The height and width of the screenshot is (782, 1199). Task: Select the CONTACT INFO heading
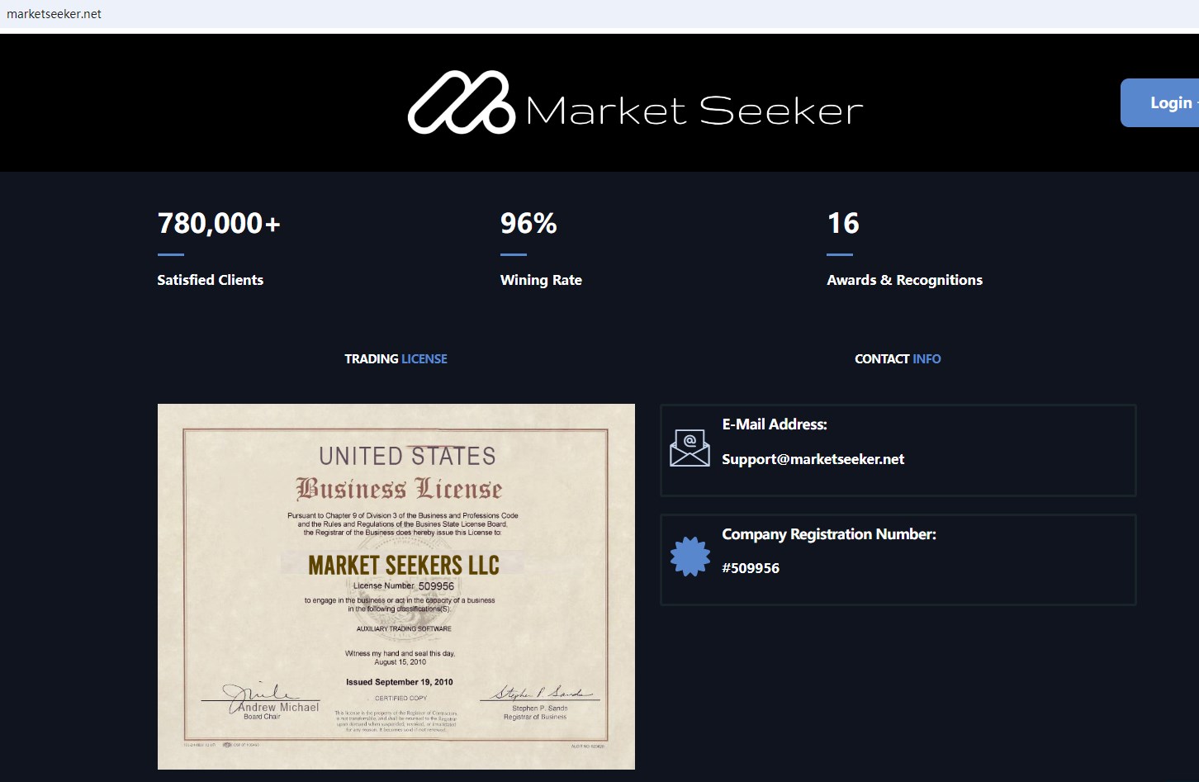click(x=898, y=359)
